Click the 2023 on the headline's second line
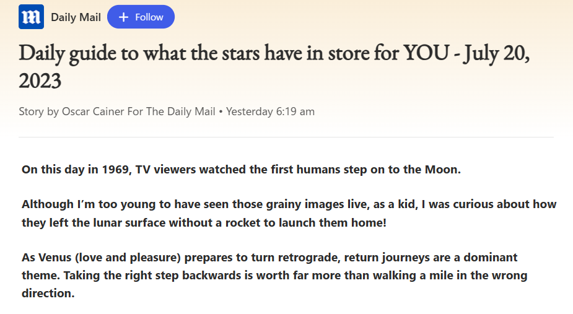 [40, 81]
